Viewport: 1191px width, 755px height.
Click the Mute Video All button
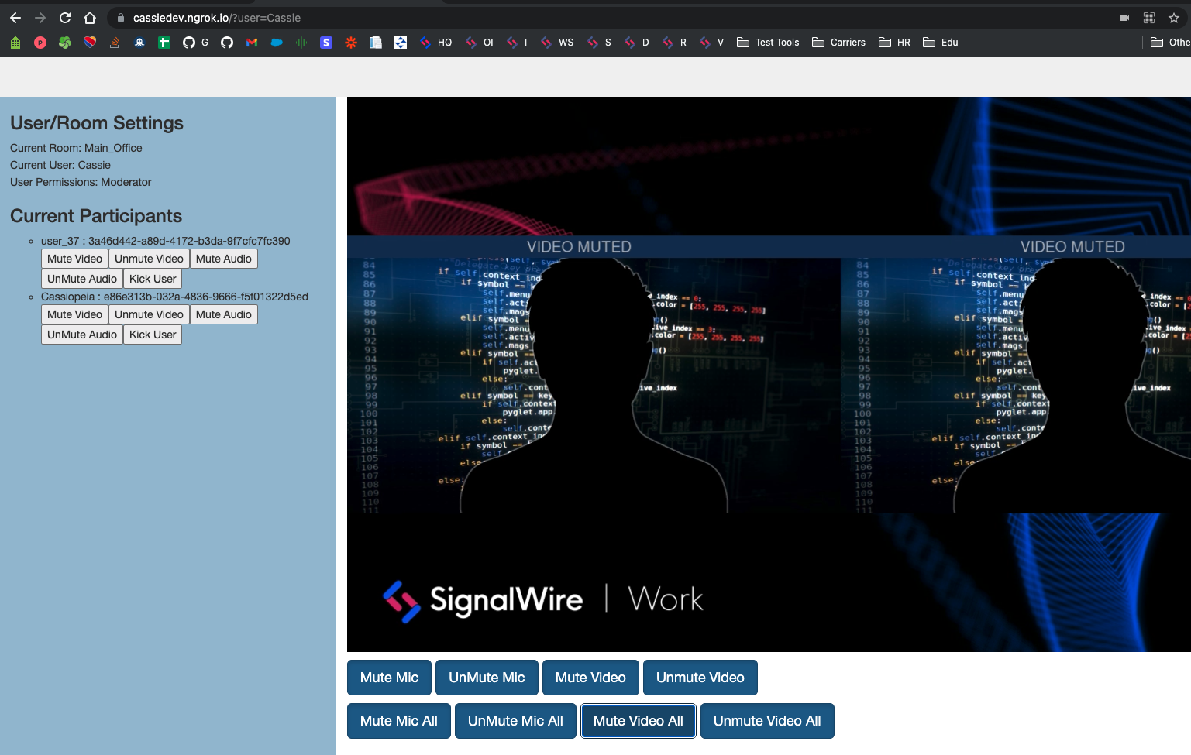(x=639, y=721)
